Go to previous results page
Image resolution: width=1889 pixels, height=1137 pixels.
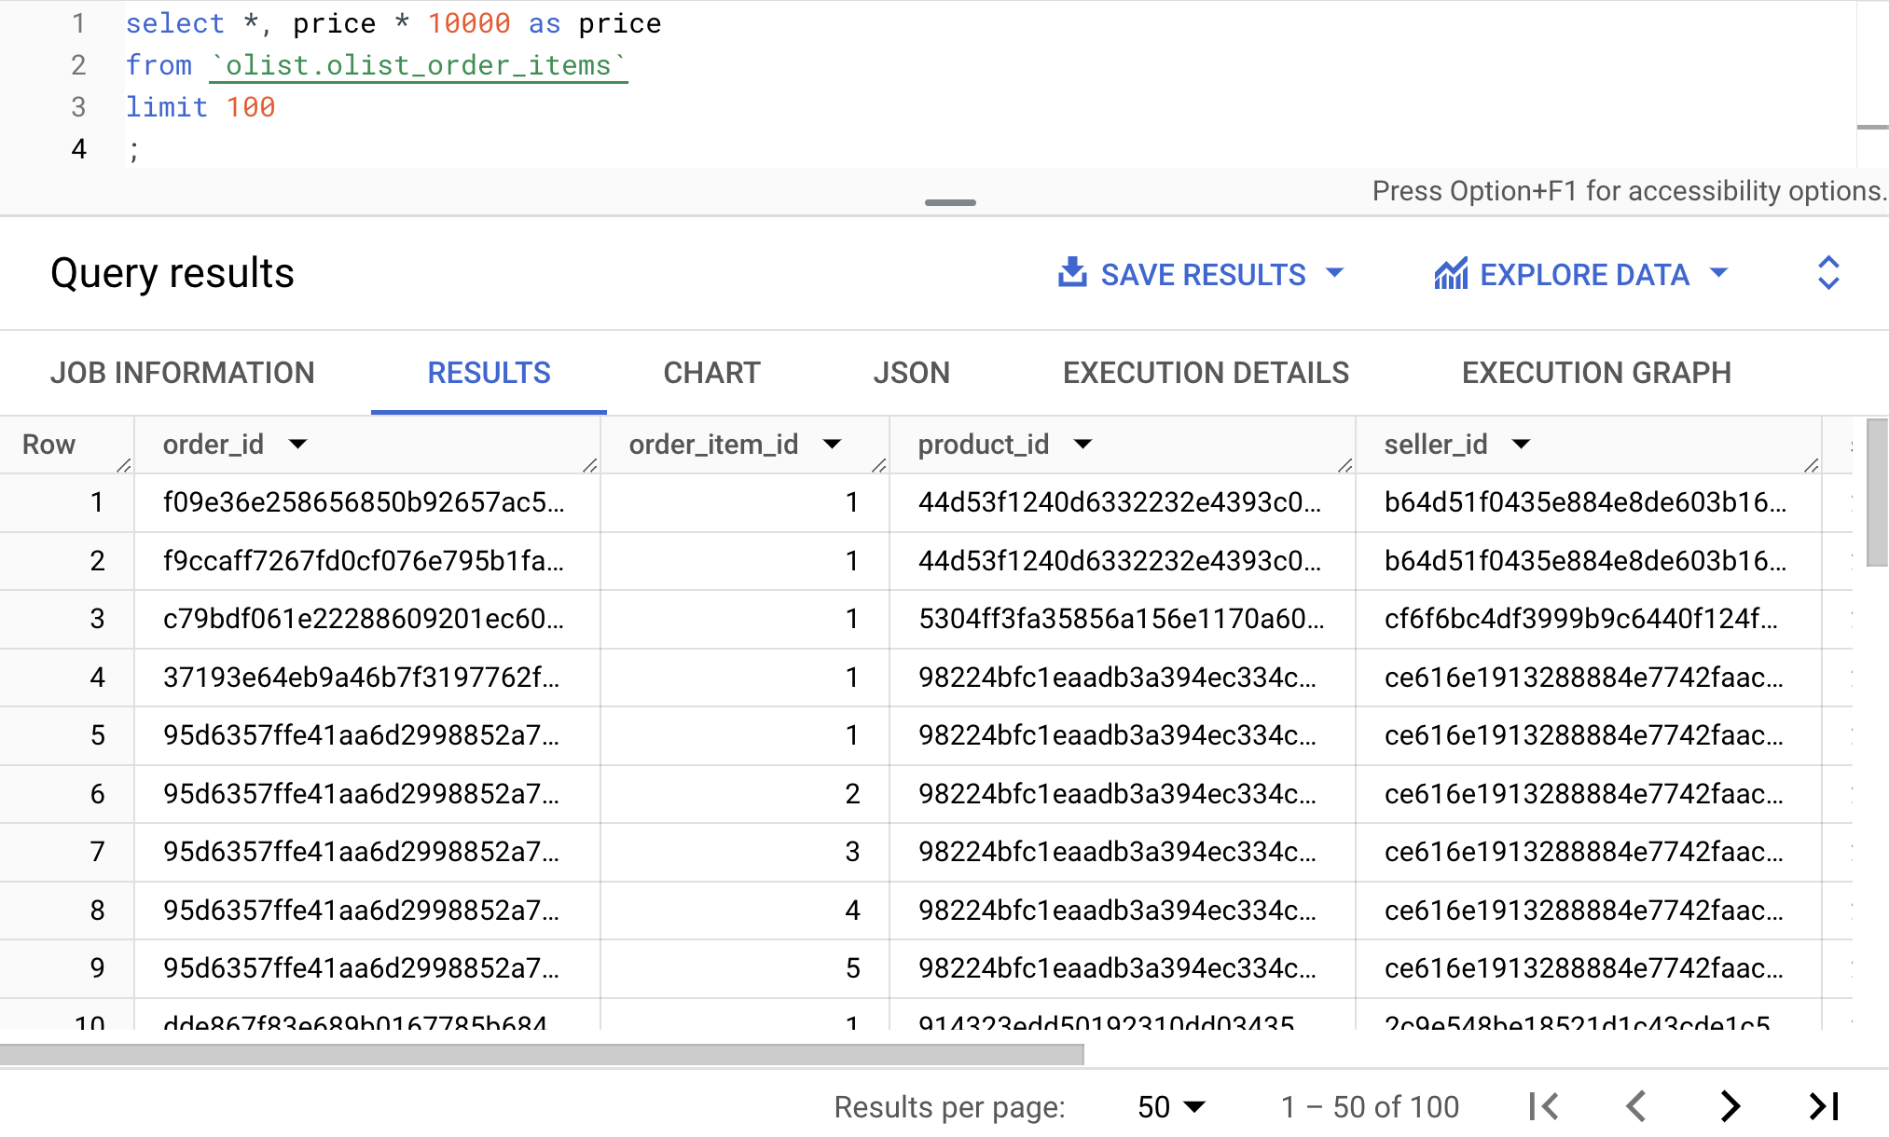pyautogui.click(x=1636, y=1106)
